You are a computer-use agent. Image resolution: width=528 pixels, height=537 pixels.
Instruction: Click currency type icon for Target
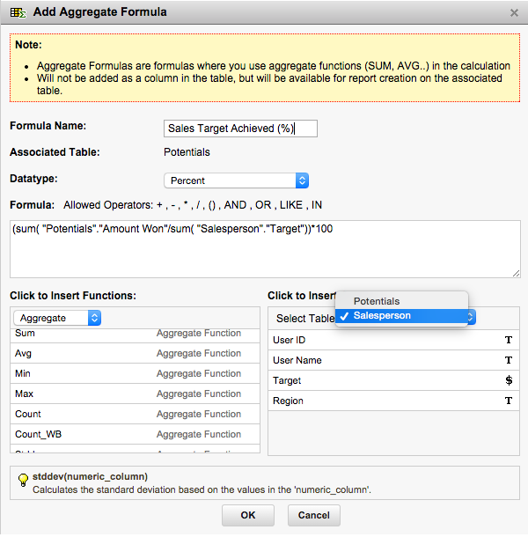point(508,380)
